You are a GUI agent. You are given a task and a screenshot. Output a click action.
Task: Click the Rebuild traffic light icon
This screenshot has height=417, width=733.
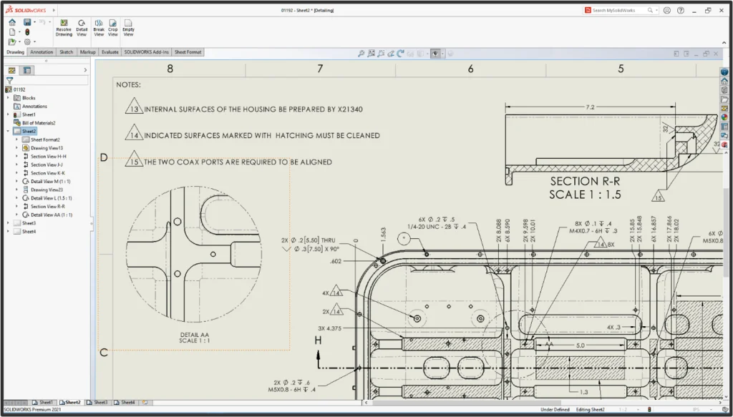coord(28,32)
